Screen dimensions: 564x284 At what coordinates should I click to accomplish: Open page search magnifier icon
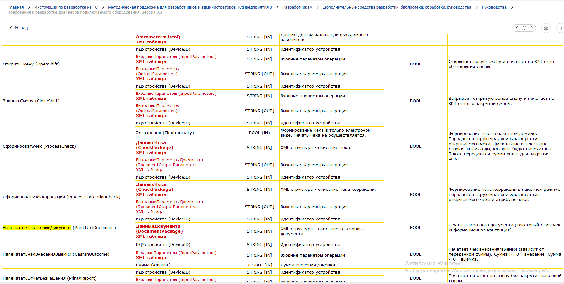pyautogui.click(x=524, y=28)
